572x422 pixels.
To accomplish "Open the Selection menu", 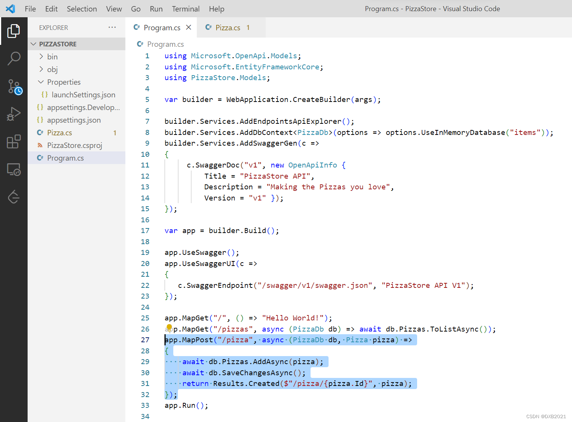I will pos(82,9).
